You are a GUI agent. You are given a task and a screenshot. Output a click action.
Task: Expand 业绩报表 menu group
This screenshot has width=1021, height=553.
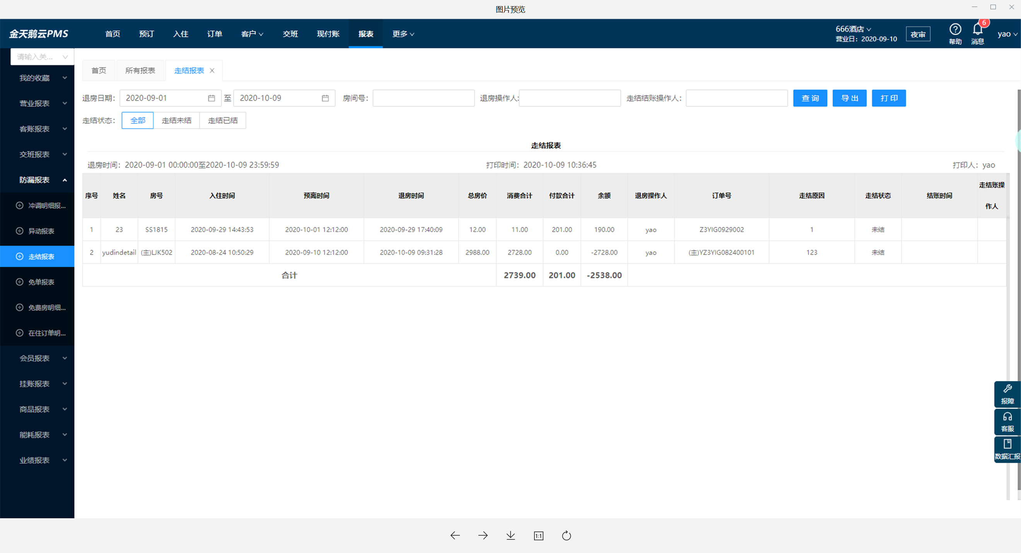click(x=37, y=460)
